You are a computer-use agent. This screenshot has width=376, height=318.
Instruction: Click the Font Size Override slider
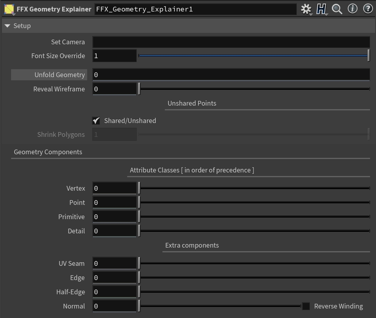254,56
